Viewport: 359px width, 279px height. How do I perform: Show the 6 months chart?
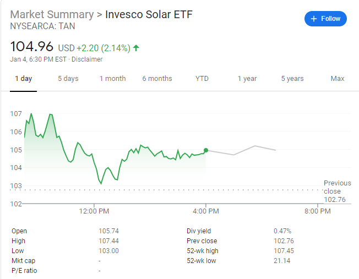click(157, 79)
